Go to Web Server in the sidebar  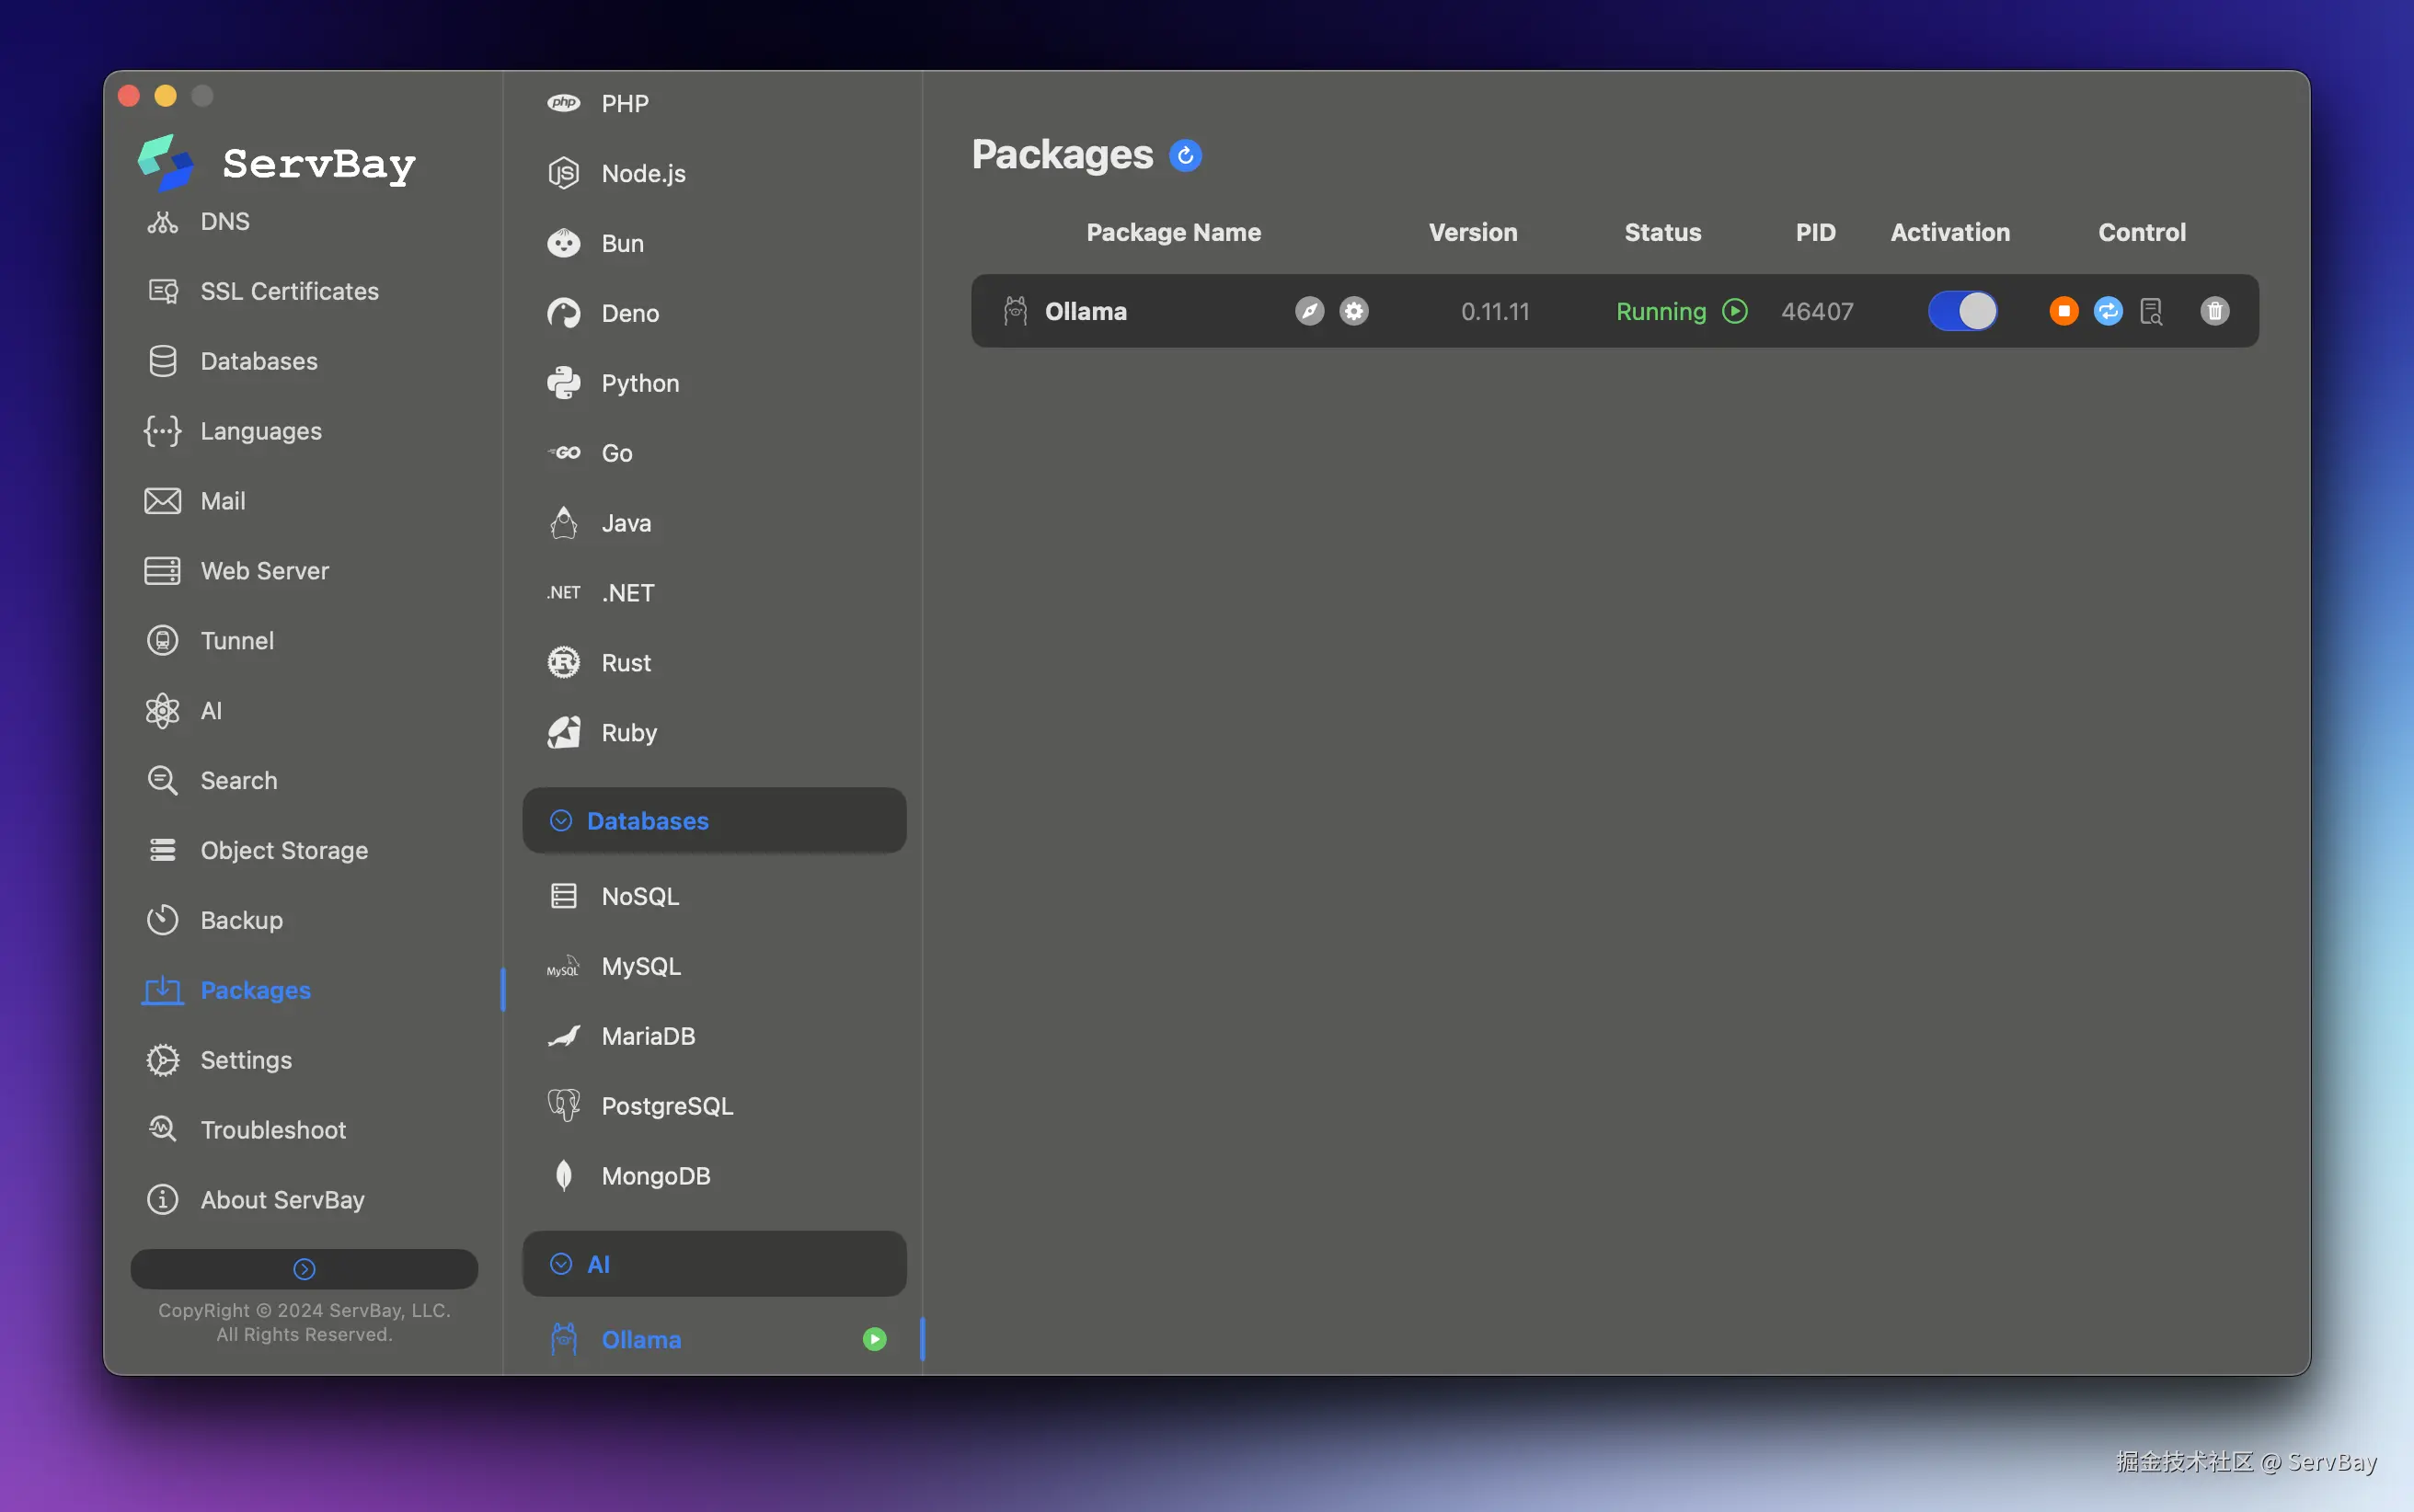coord(264,571)
